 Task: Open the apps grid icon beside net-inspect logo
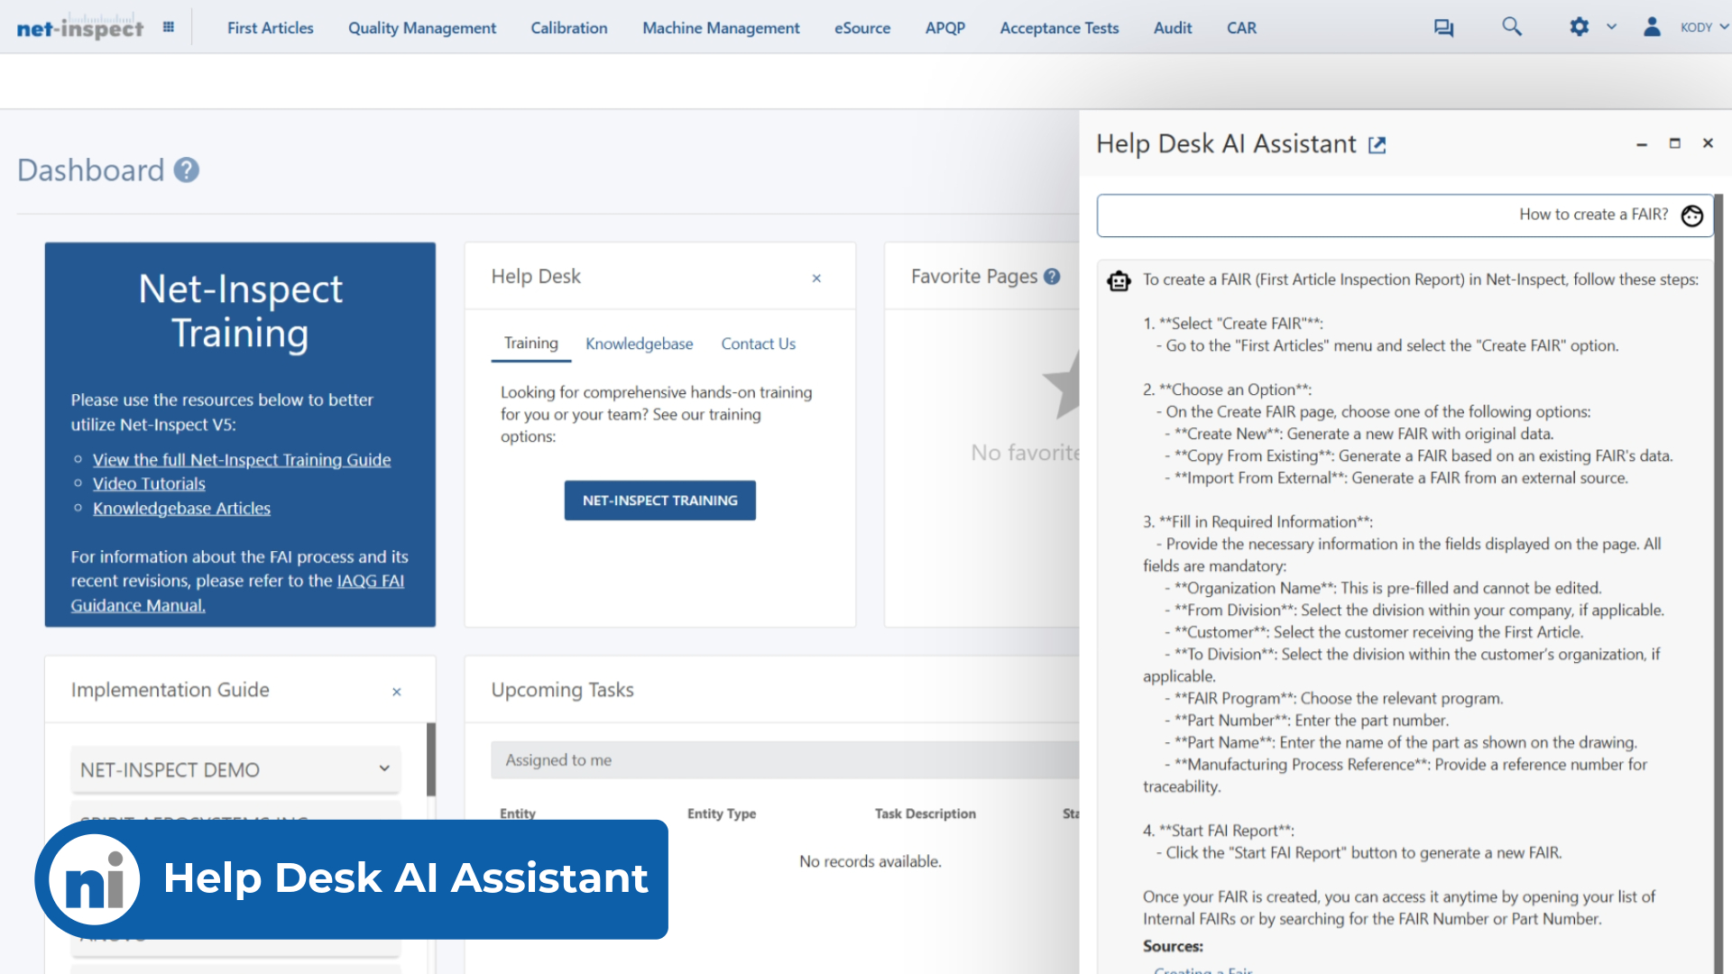(168, 26)
